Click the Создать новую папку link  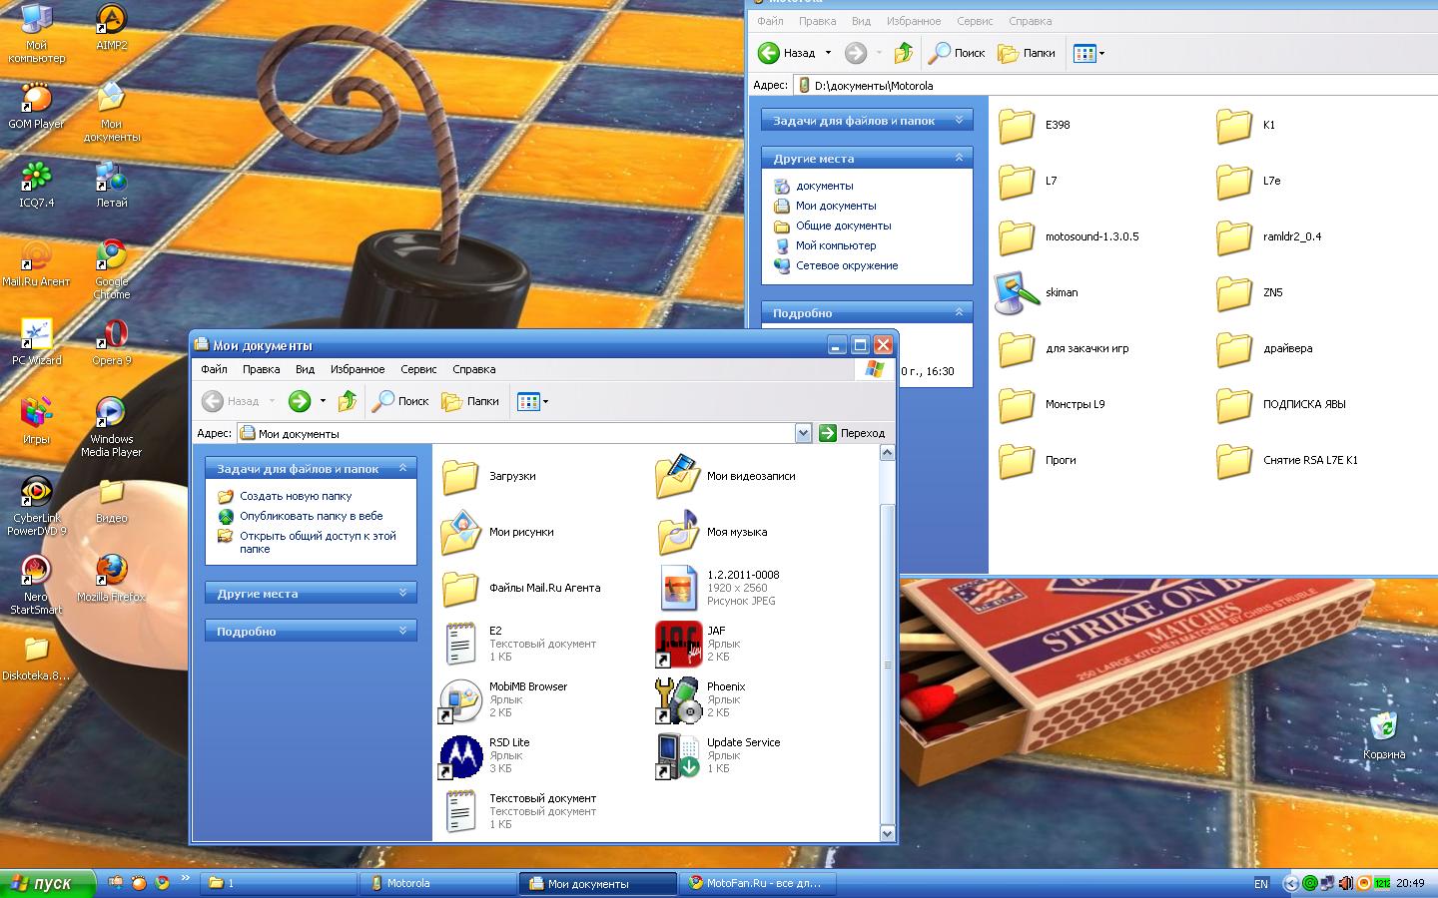(x=296, y=496)
